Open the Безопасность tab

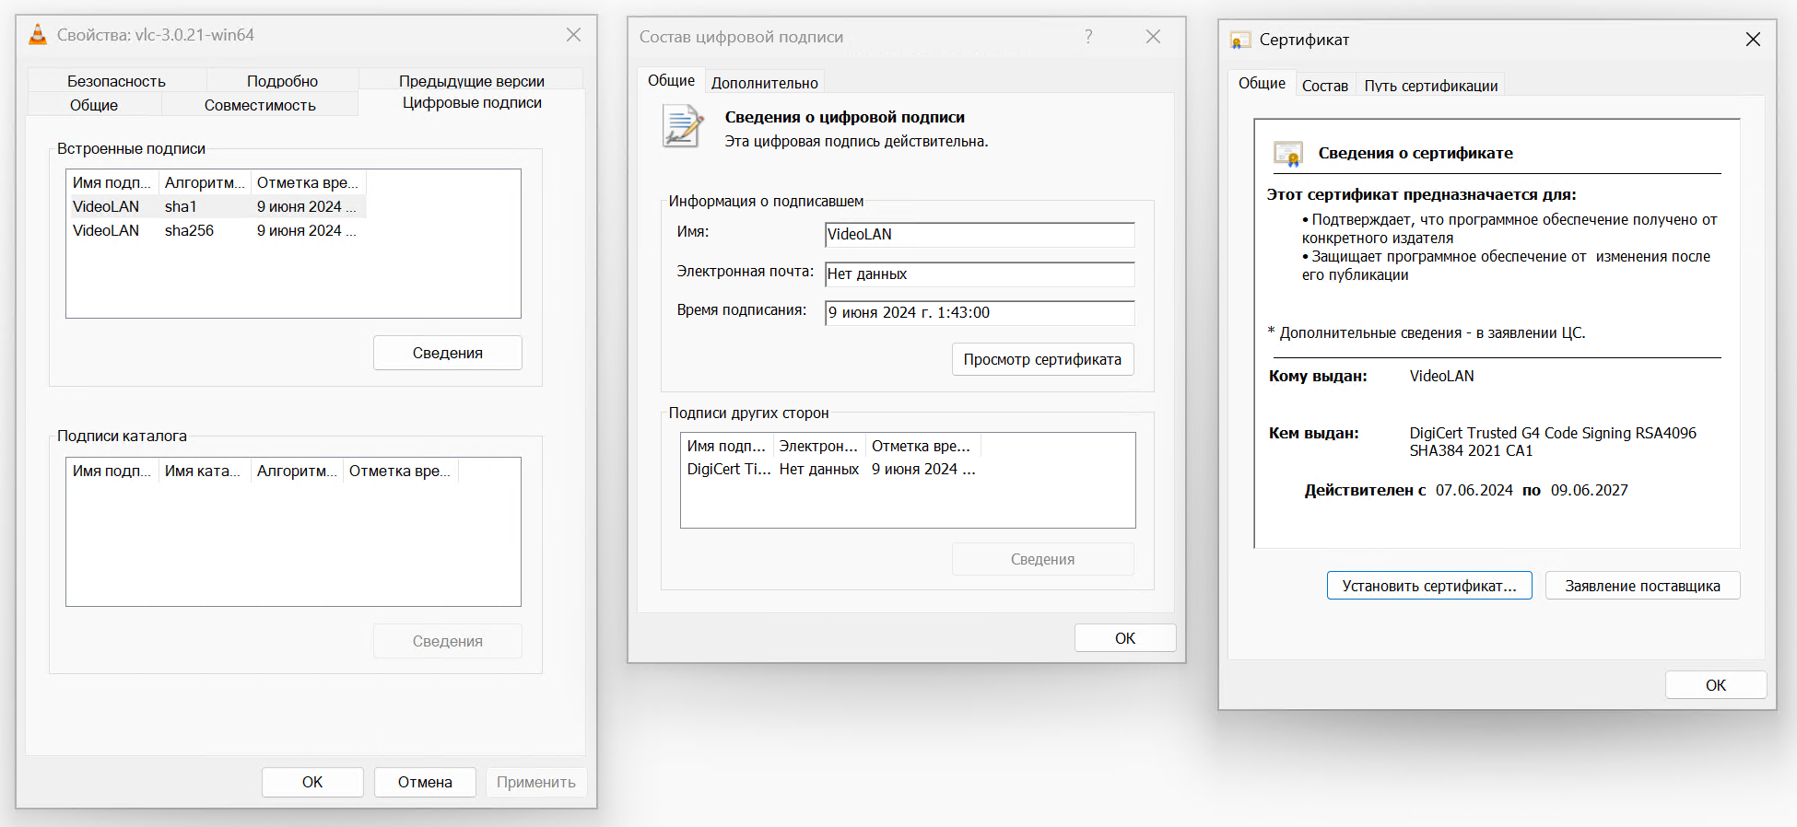116,81
